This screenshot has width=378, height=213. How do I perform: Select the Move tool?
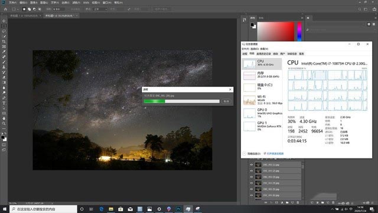point(4,21)
